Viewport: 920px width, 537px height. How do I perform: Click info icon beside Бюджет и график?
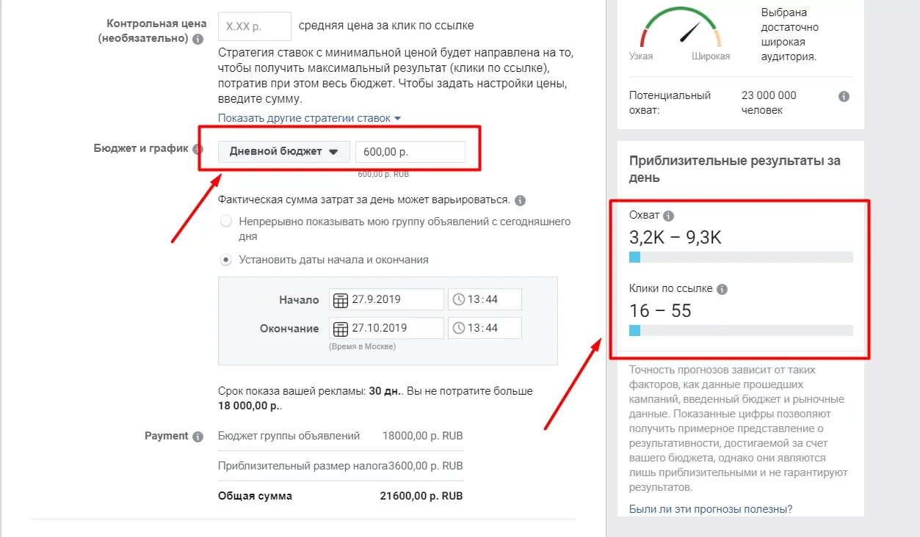198,149
